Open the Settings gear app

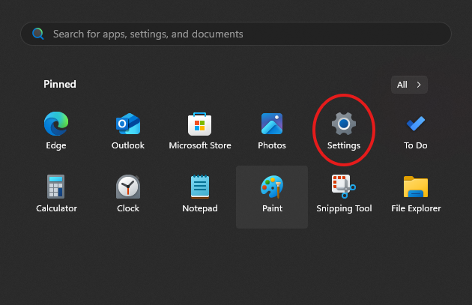click(x=344, y=130)
